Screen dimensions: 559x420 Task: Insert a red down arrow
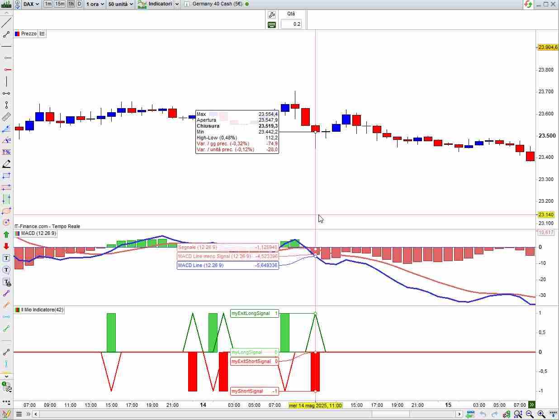pos(6,246)
